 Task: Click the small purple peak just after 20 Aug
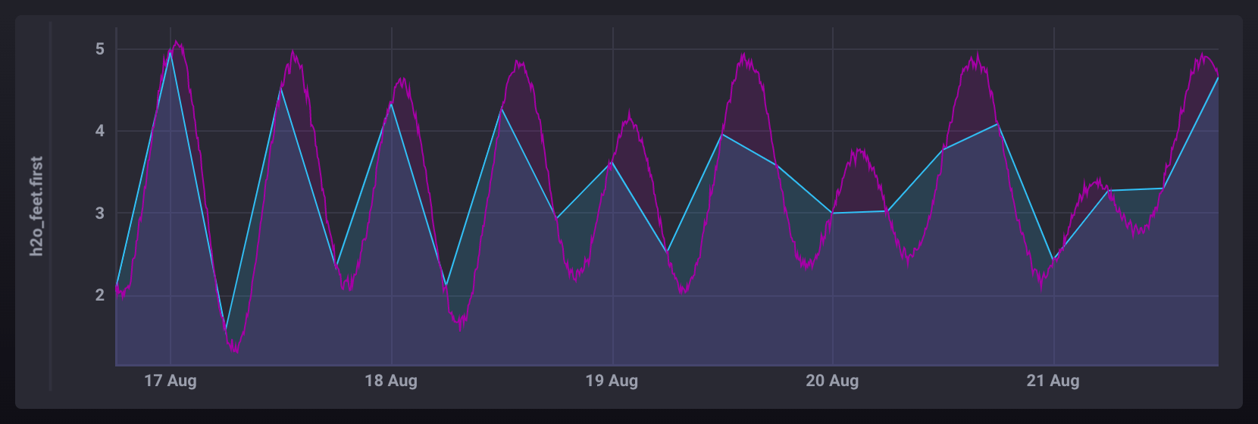[858, 150]
